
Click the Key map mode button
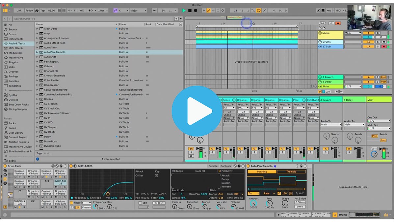pos(329,11)
